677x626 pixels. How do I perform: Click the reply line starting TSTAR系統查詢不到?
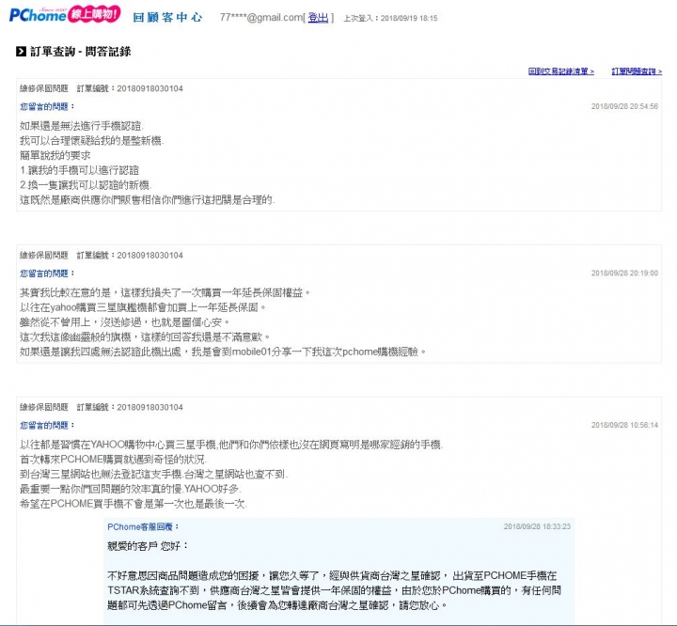tap(334, 590)
